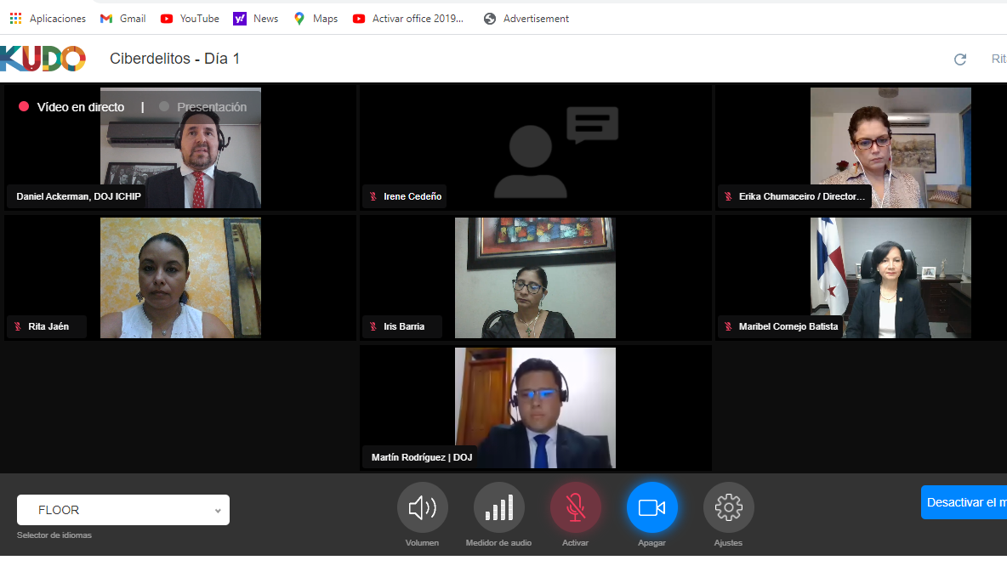The height and width of the screenshot is (566, 1007).
Task: Open the Gmail bookmark
Action: pos(123,19)
